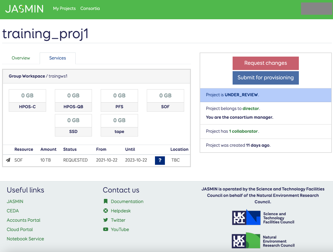Click the Twitter bird icon

(106, 220)
